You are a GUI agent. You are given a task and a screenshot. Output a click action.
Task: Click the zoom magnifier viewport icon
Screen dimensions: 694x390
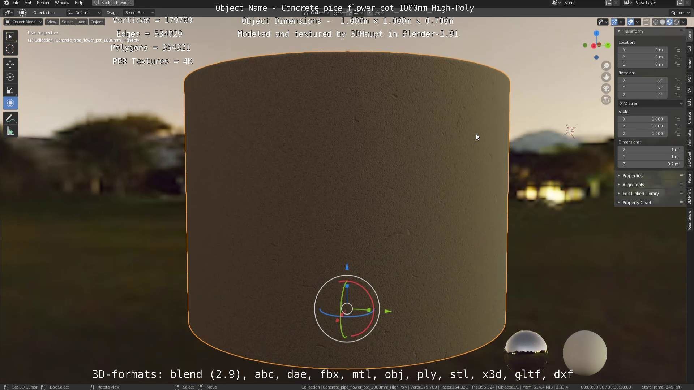[x=606, y=66]
